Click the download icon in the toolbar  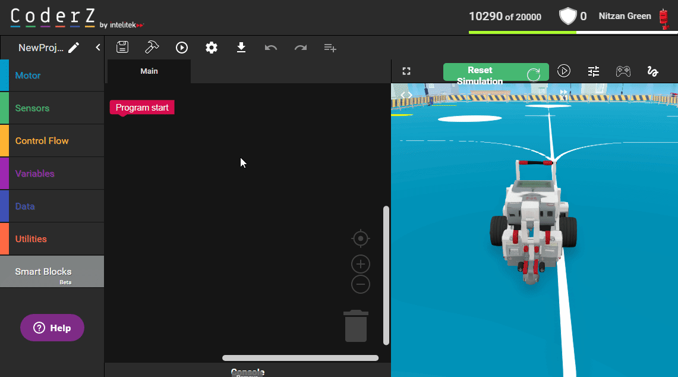(241, 48)
